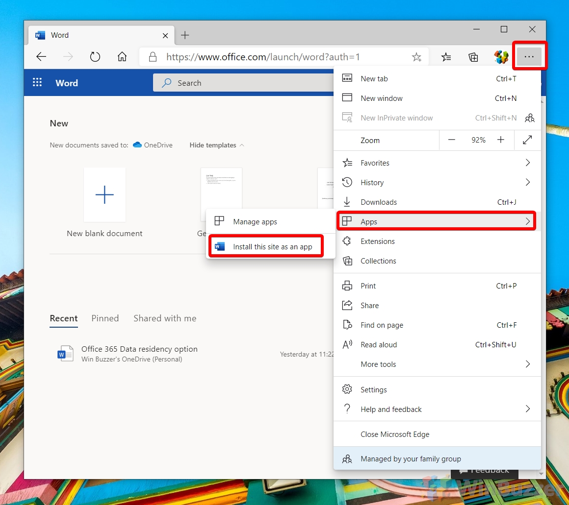Add this page to favorites via star icon
This screenshot has width=569, height=505.
pos(416,57)
